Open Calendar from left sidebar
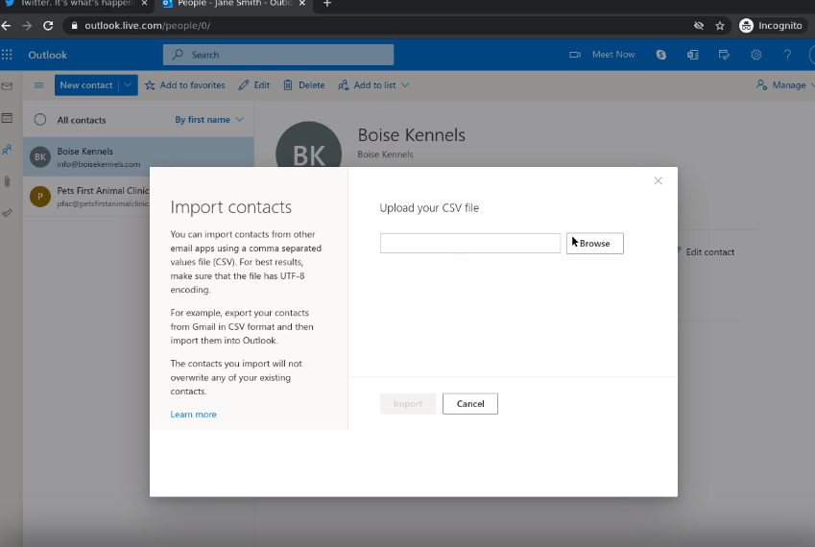 click(8, 118)
